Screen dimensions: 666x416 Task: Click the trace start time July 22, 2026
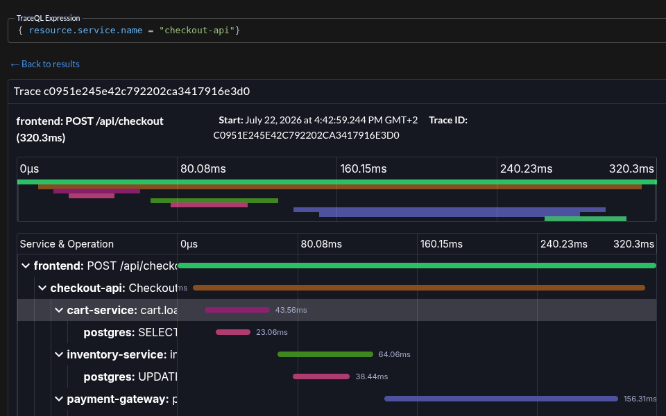(x=332, y=120)
